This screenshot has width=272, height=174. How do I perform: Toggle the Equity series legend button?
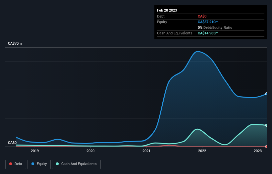[39, 164]
